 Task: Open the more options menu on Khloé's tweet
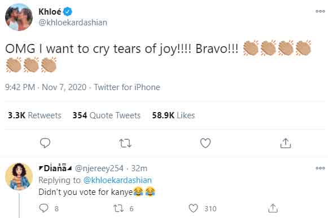[x=320, y=11]
